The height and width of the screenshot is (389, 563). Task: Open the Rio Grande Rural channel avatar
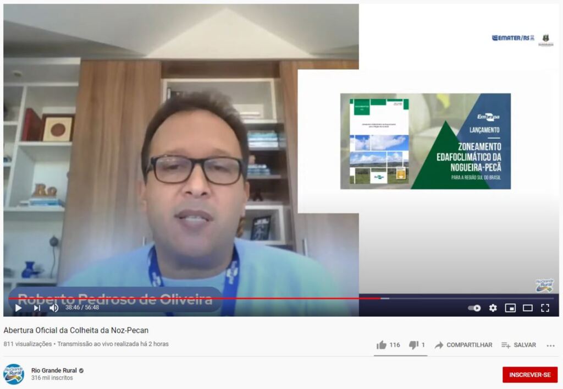pos(14,374)
